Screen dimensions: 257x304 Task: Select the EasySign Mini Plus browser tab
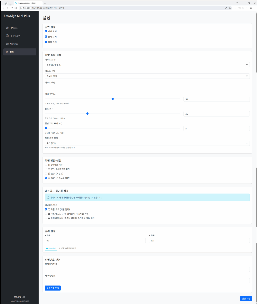click(x=28, y=3)
